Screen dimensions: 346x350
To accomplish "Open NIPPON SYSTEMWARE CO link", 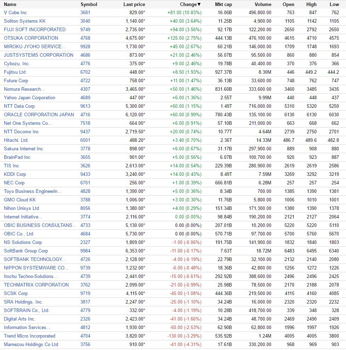I will click(36, 268).
